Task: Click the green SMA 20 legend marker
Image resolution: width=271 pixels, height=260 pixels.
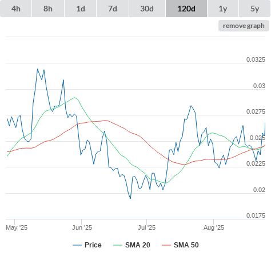Action: tap(118, 245)
